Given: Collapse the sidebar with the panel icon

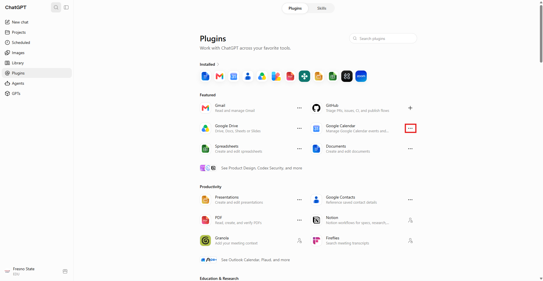Looking at the screenshot, I should click(66, 7).
